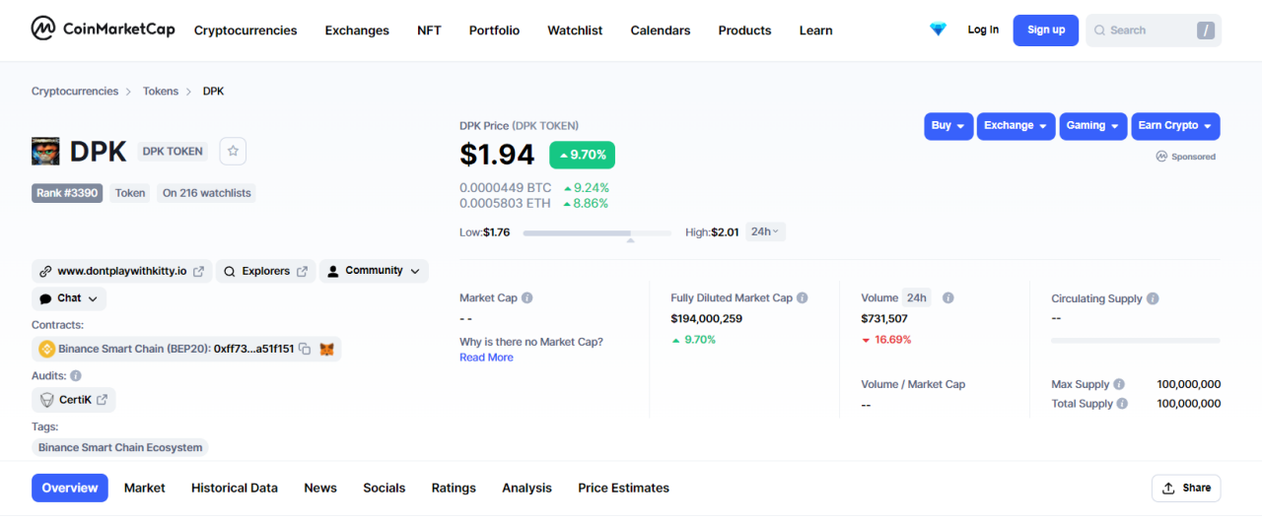Open the Gaming dropdown
Image resolution: width=1262 pixels, height=523 pixels.
[1093, 126]
